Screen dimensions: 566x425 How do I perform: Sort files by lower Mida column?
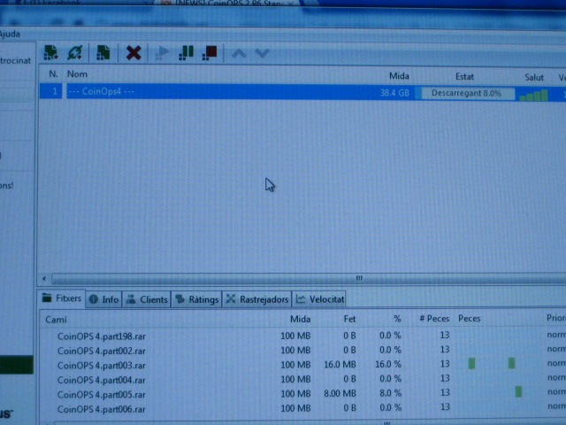click(301, 319)
